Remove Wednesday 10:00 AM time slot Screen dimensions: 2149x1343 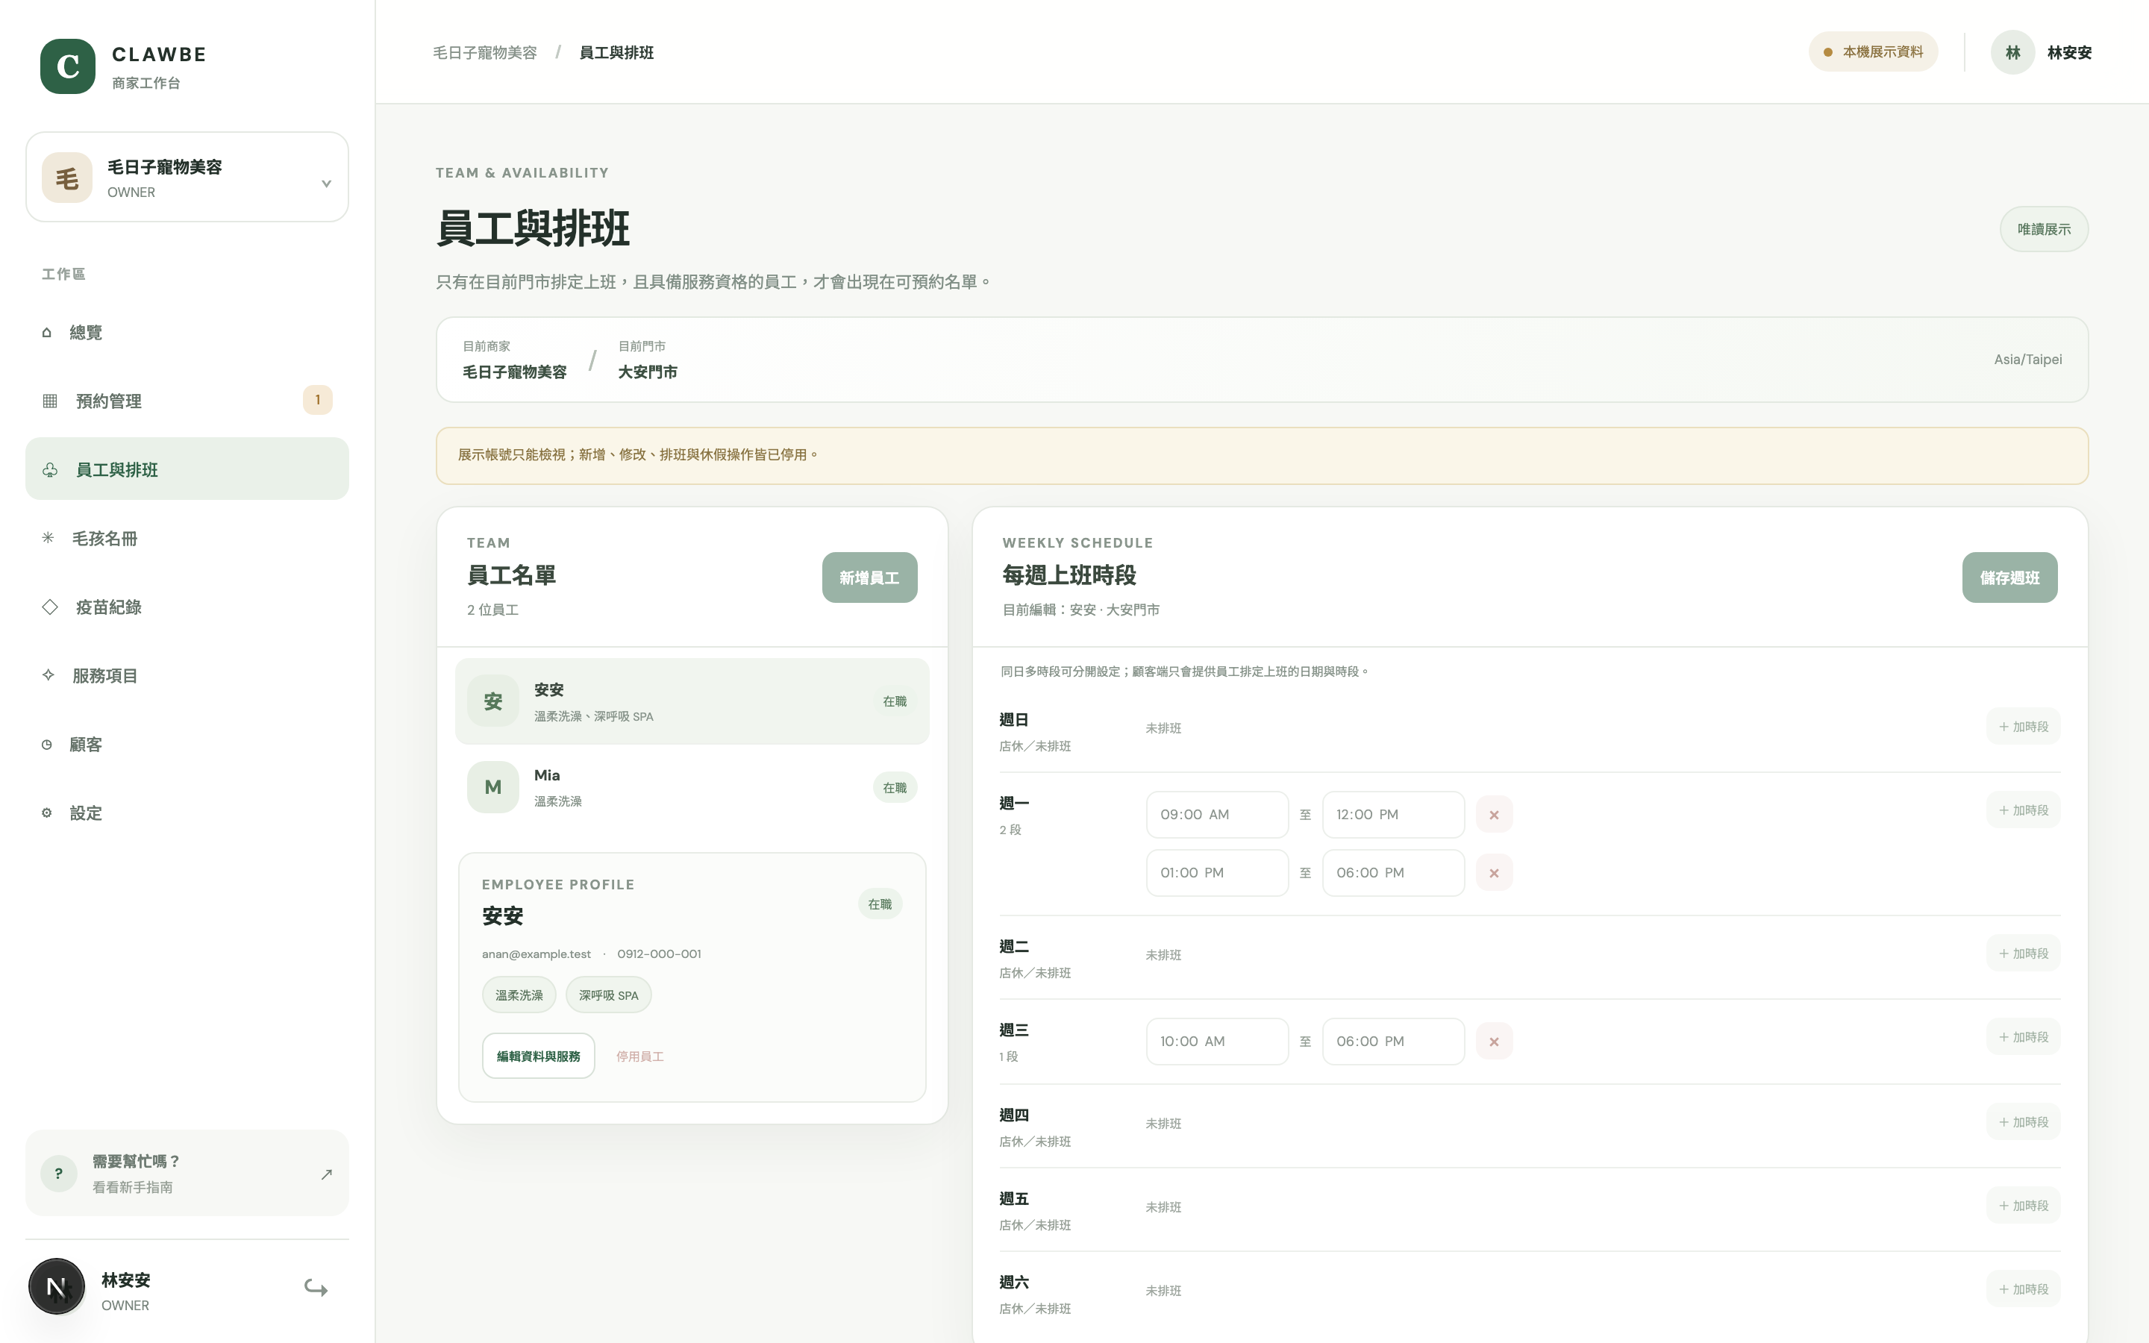(x=1495, y=1041)
